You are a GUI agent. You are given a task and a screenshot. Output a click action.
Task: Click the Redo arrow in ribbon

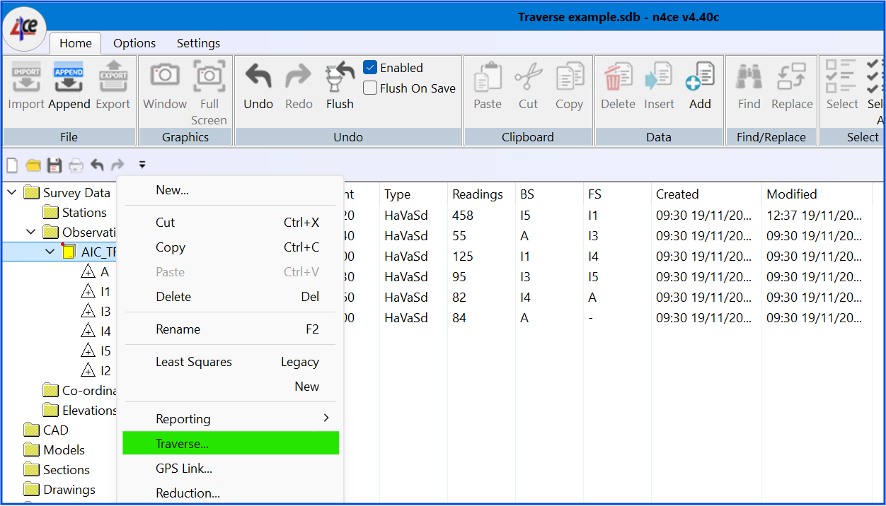point(299,76)
